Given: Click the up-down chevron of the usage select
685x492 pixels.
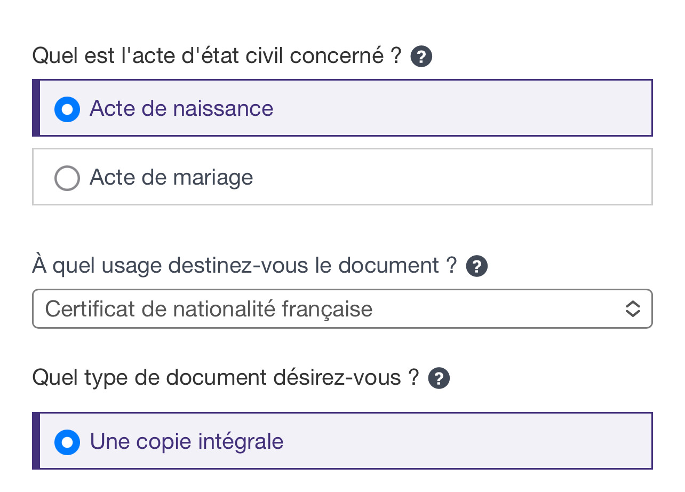Looking at the screenshot, I should coord(632,309).
